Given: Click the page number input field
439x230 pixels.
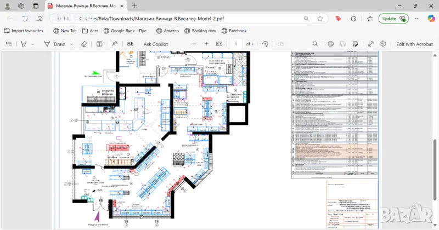Looking at the screenshot, I should click(236, 44).
